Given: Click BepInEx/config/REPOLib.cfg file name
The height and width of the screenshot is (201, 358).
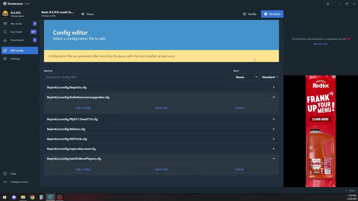Looking at the screenshot, I should (x=67, y=139).
